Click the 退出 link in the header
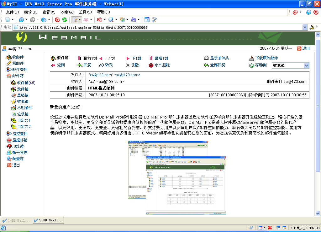The width and height of the screenshot is (321, 232). (x=306, y=48)
